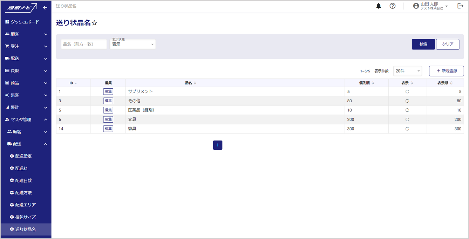Click the 新規登録 button
Screen dimensions: 469x239
(446, 71)
